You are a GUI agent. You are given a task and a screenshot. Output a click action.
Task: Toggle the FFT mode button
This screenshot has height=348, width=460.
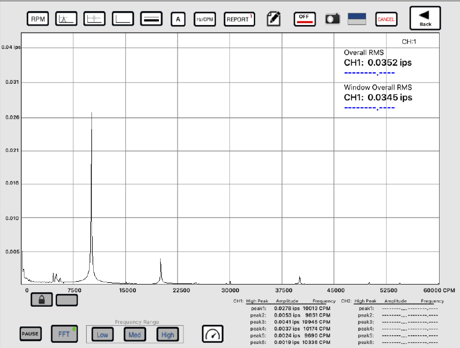click(64, 333)
